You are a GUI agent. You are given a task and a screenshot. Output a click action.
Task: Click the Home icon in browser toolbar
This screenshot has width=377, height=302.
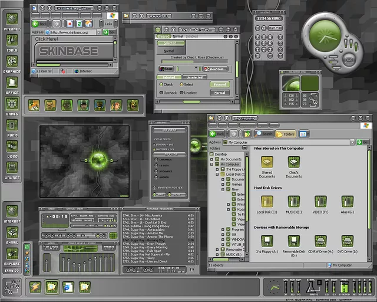pyautogui.click(x=88, y=24)
